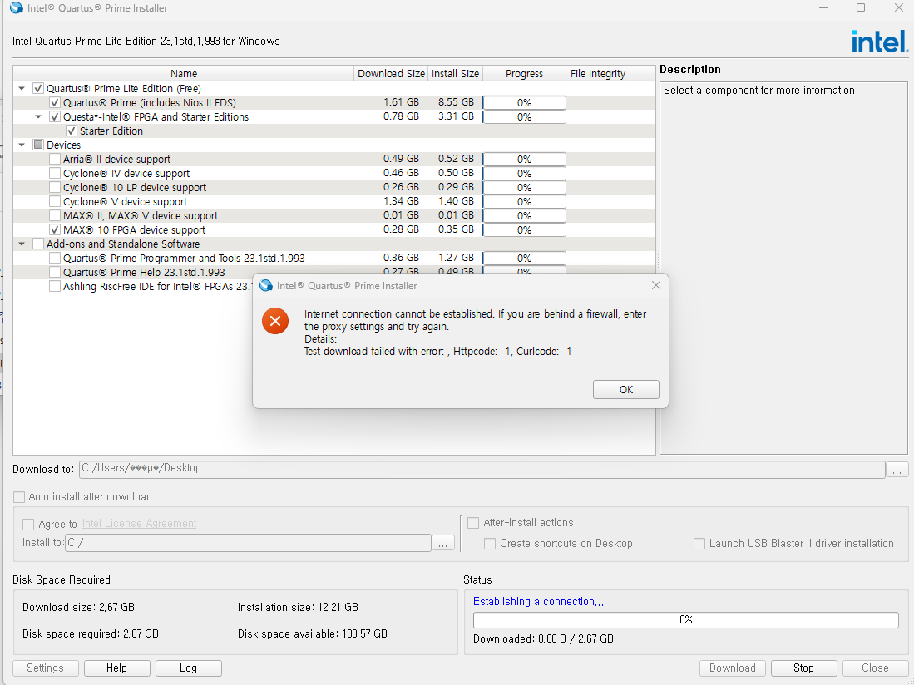Open Settings button
914x685 pixels.
(x=45, y=668)
